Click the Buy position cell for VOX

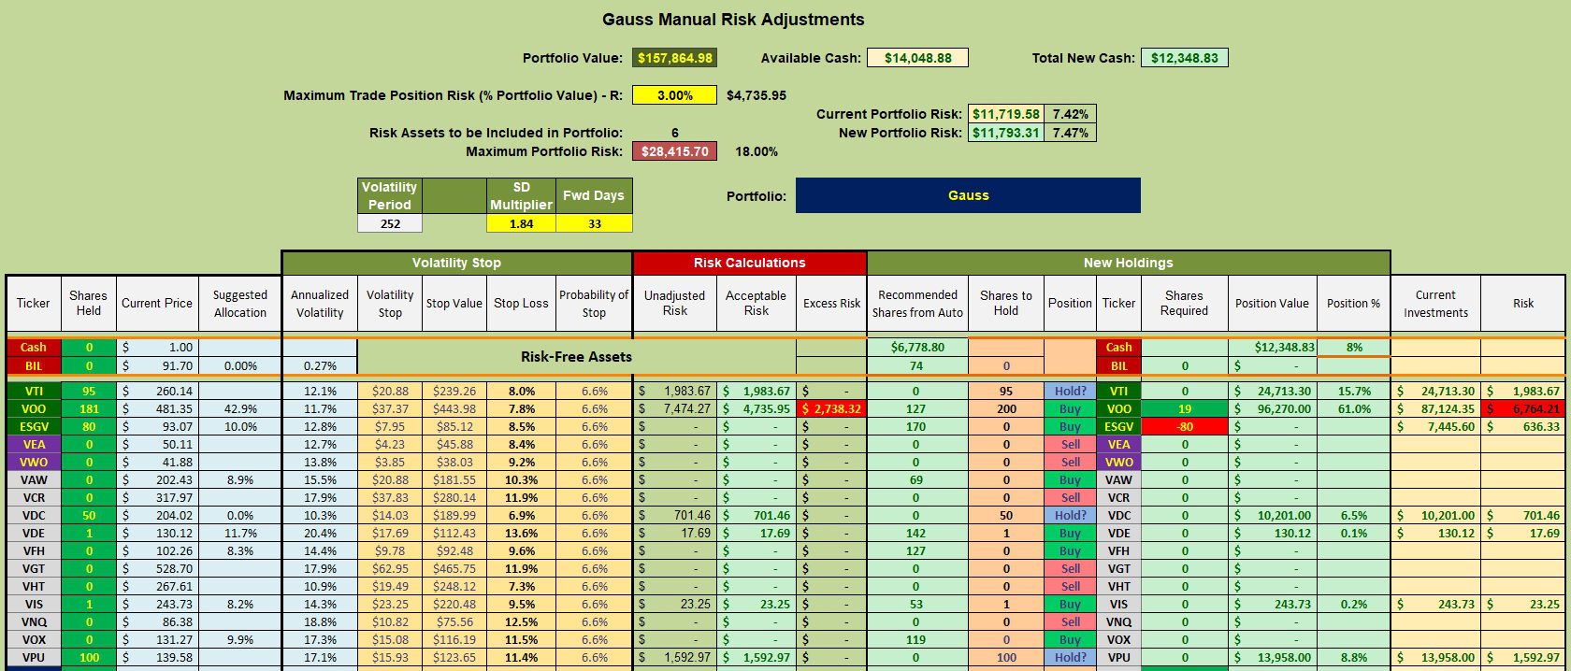[x=1070, y=639]
